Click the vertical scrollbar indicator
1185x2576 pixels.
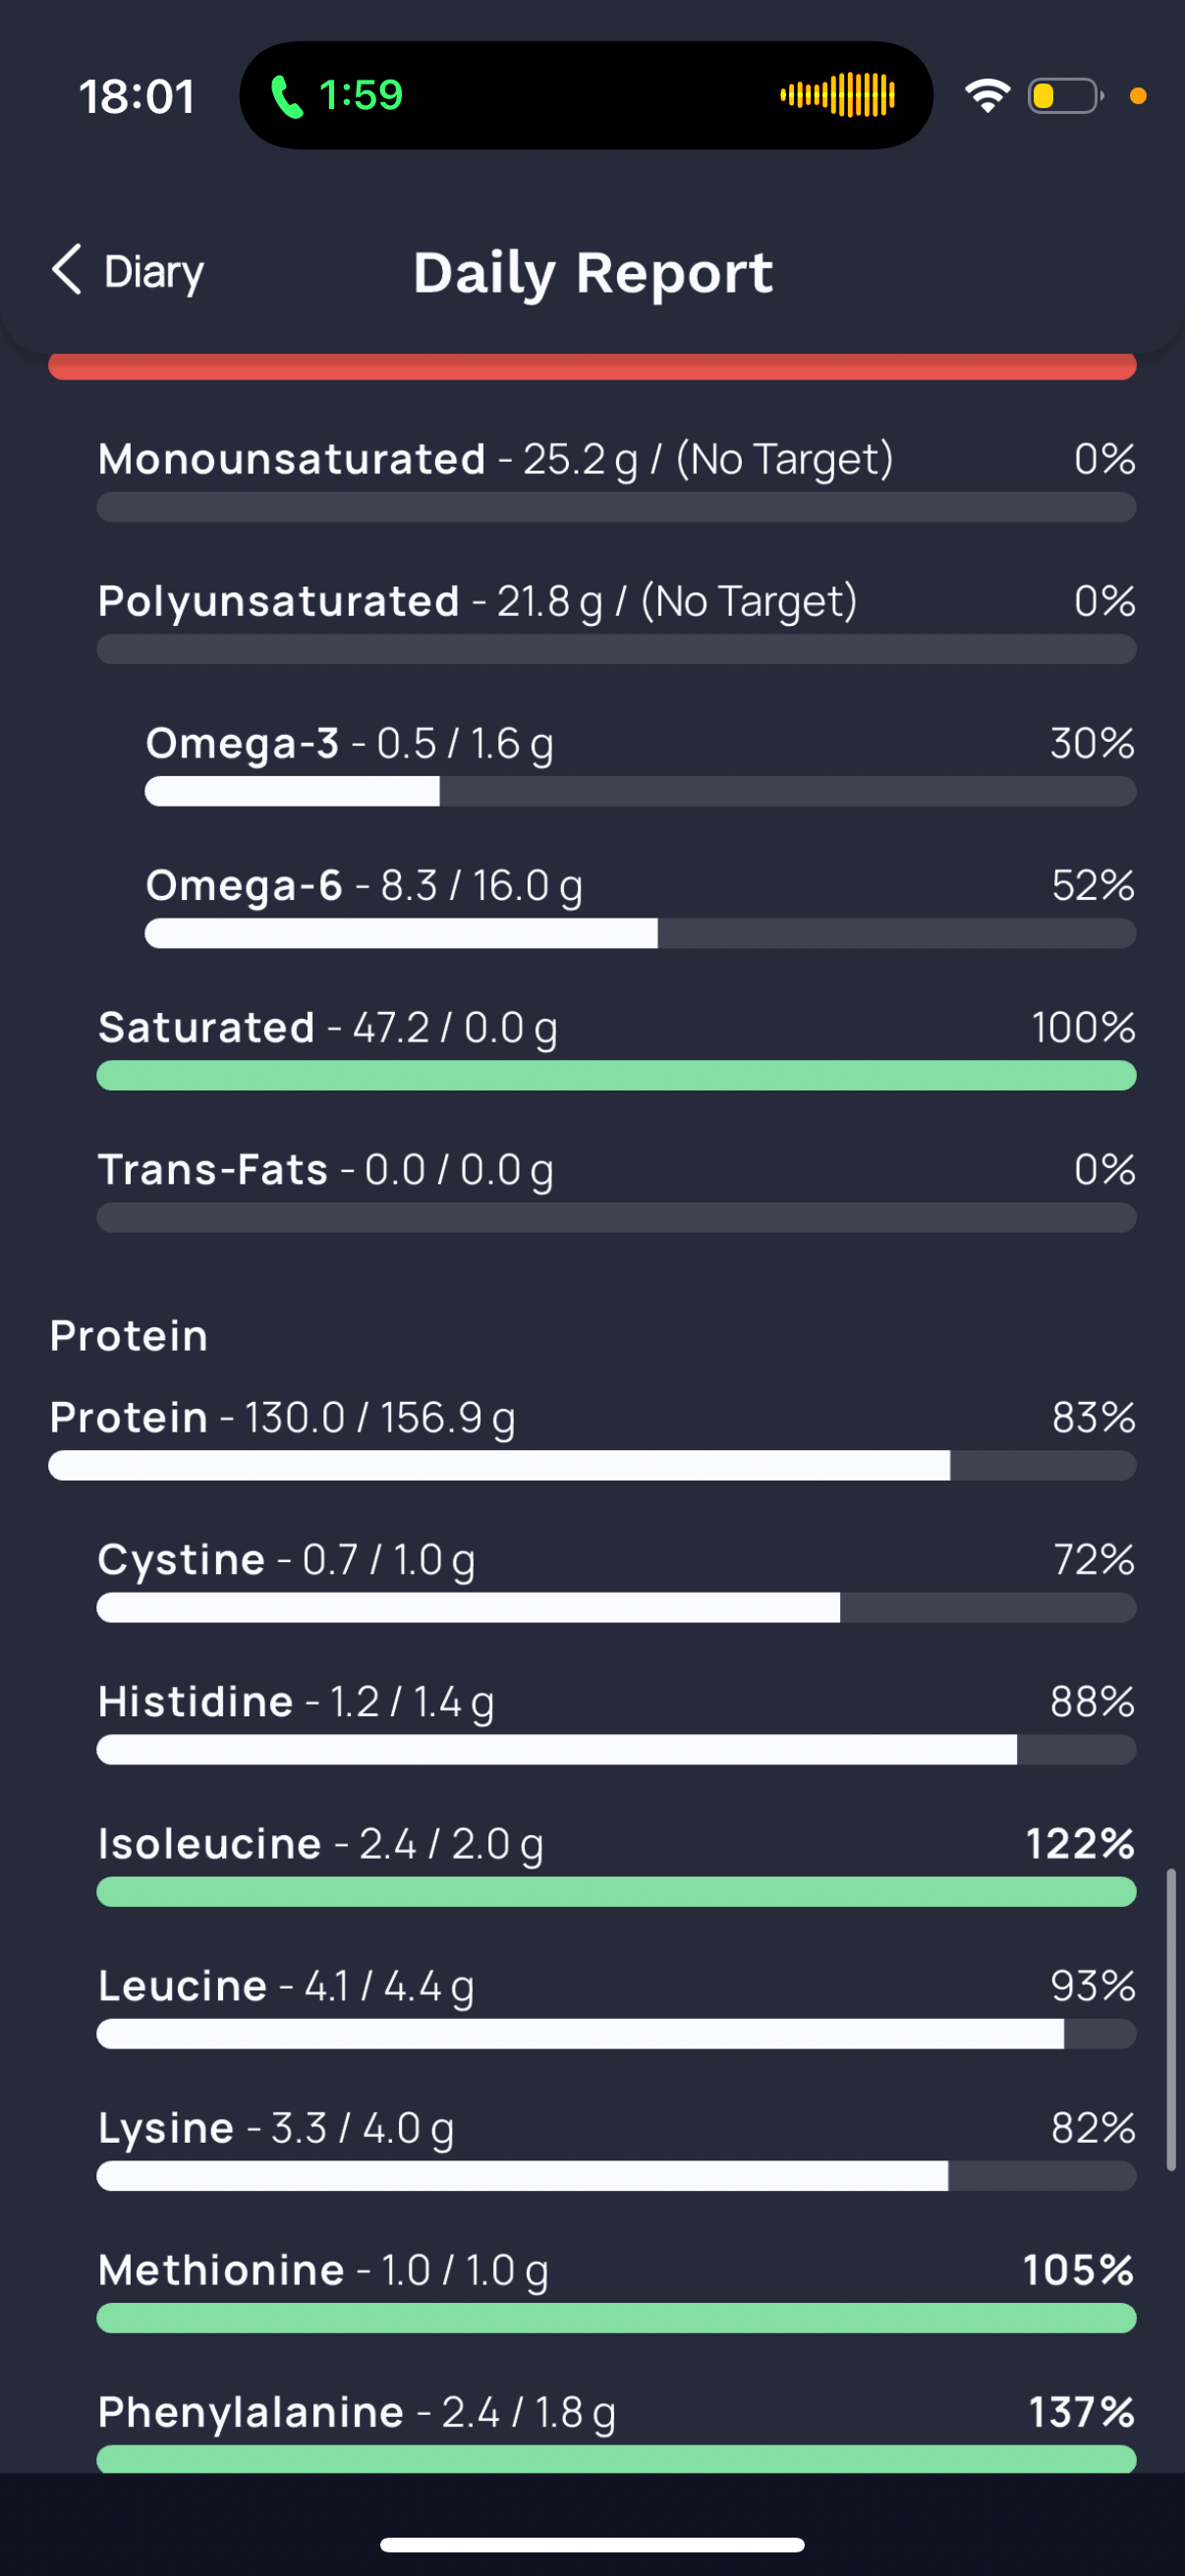coord(1170,2019)
